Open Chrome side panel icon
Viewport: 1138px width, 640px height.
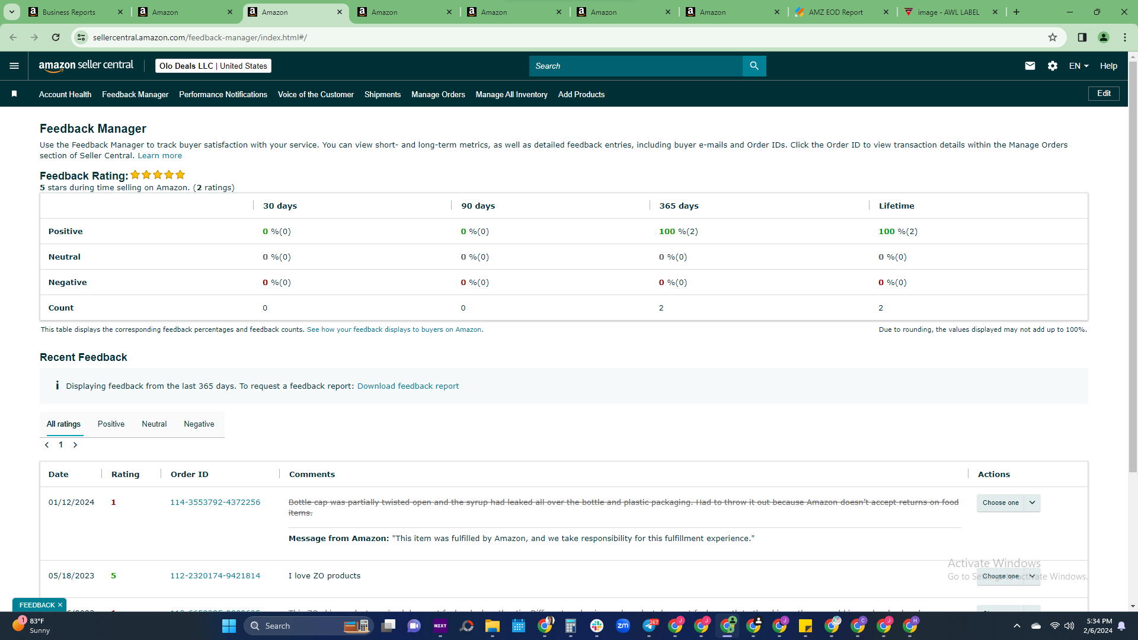(1082, 37)
